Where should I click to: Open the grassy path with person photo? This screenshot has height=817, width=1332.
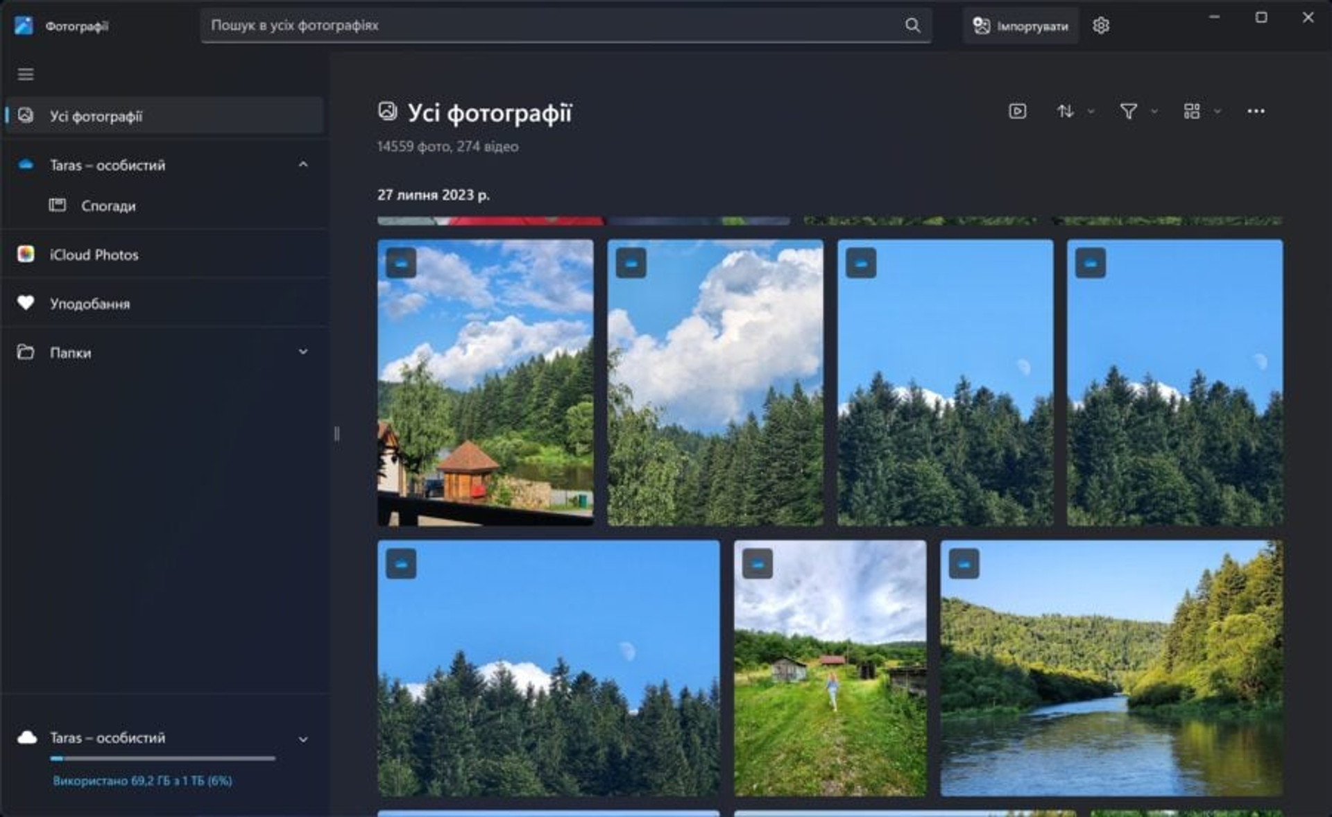(x=830, y=669)
